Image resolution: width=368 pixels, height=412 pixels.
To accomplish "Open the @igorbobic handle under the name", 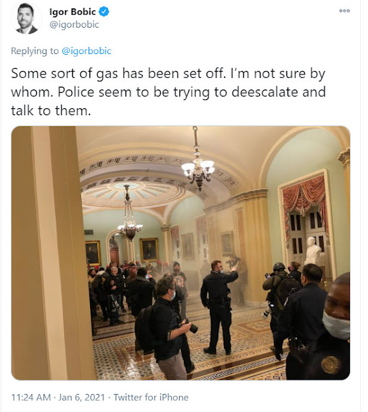I will pyautogui.click(x=75, y=24).
